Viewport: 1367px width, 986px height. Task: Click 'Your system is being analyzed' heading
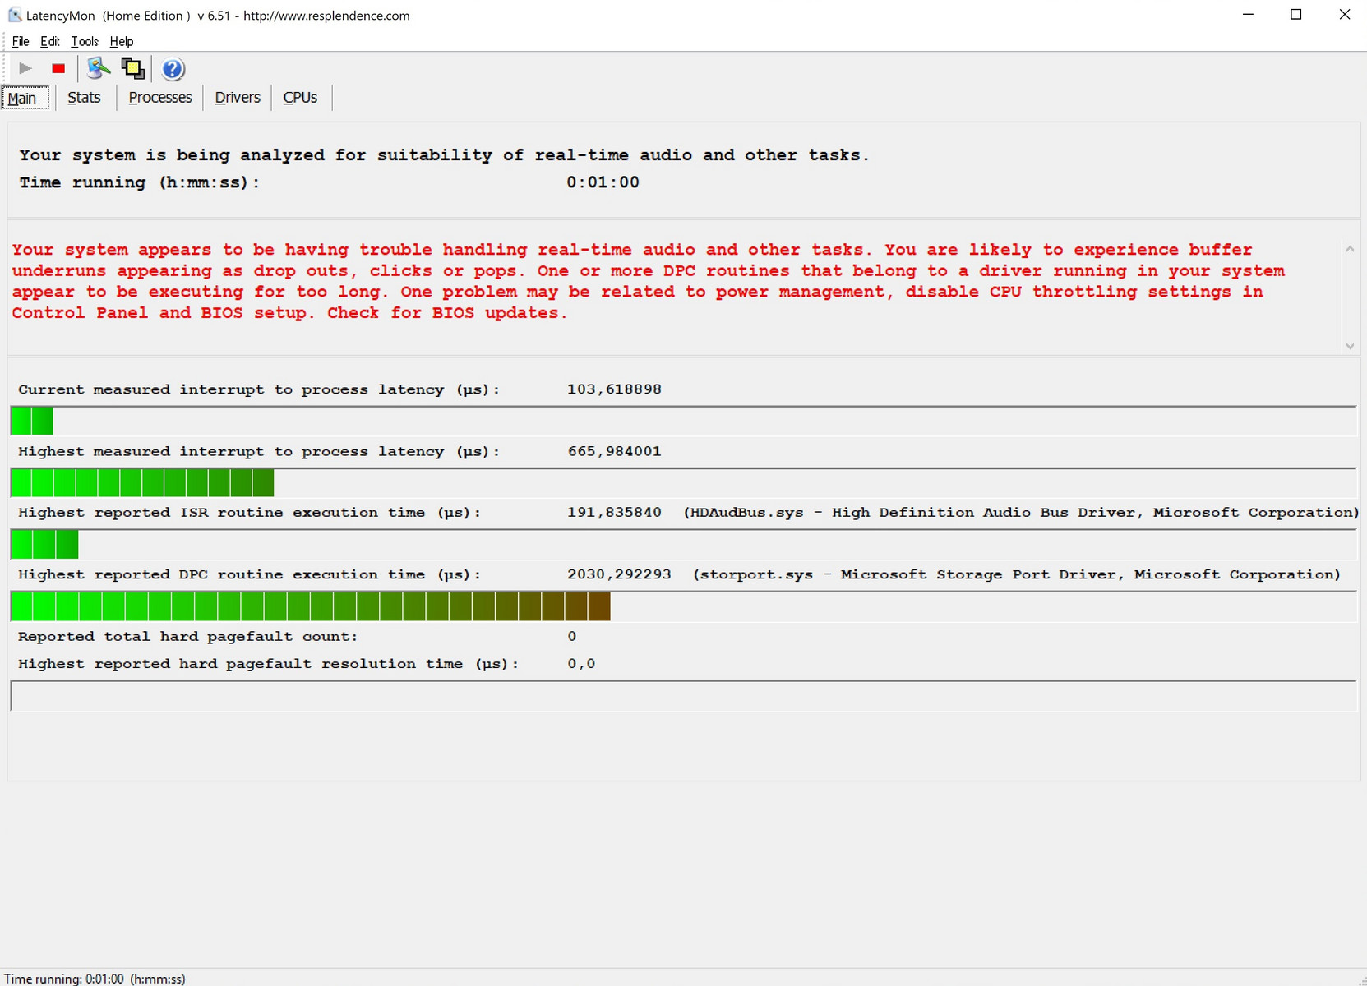coord(444,155)
